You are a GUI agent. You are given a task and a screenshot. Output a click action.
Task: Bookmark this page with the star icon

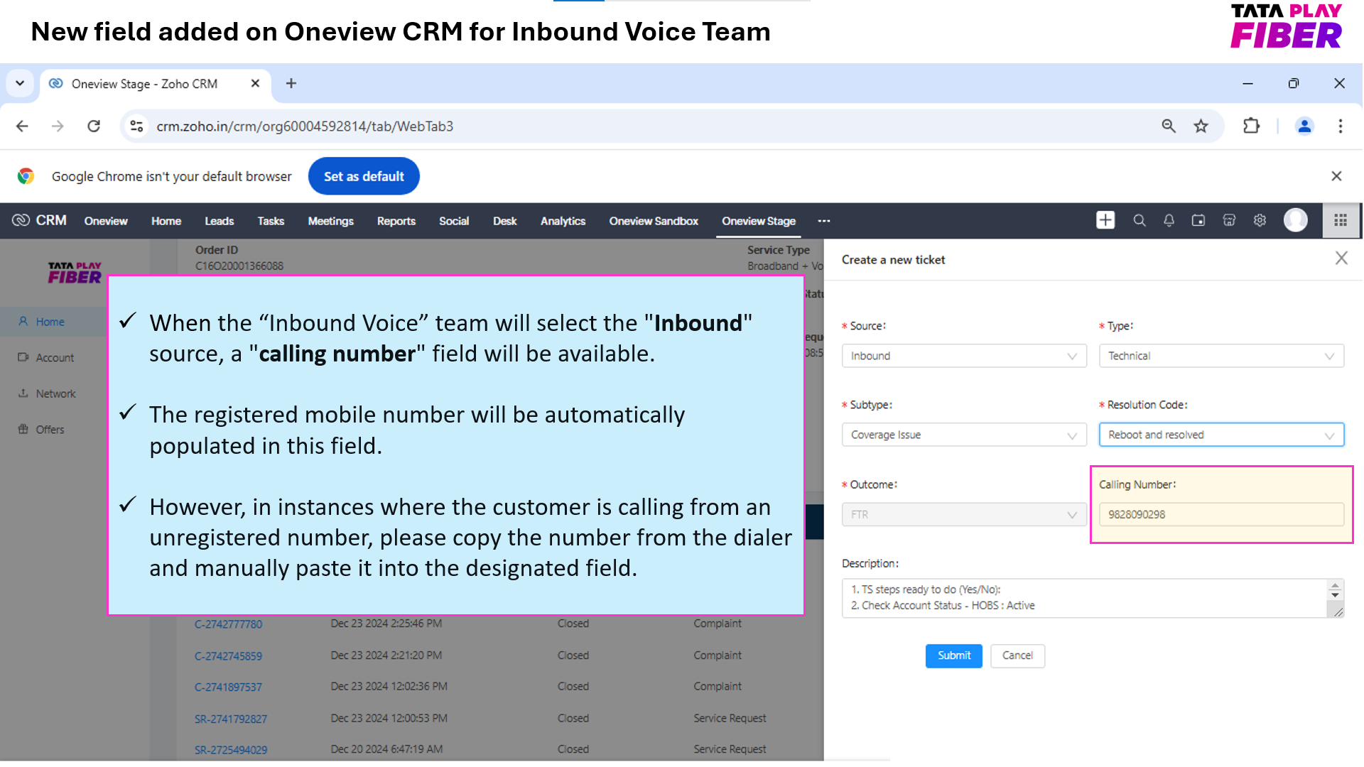[1201, 126]
